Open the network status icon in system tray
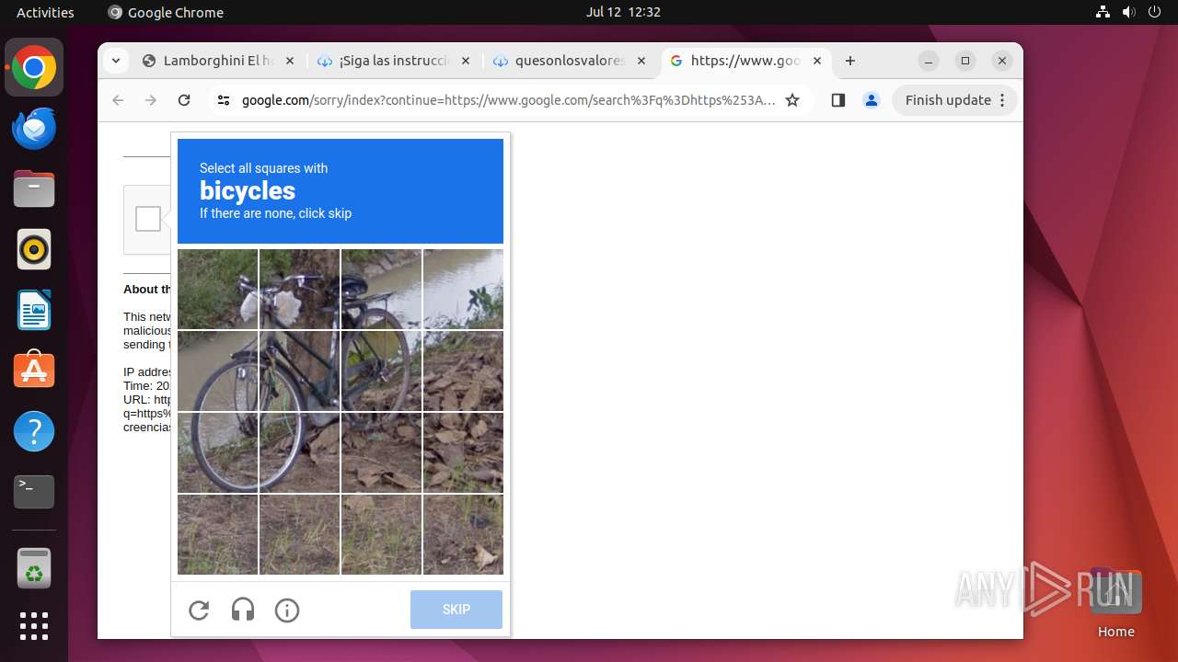Image resolution: width=1178 pixels, height=662 pixels. pyautogui.click(x=1103, y=12)
